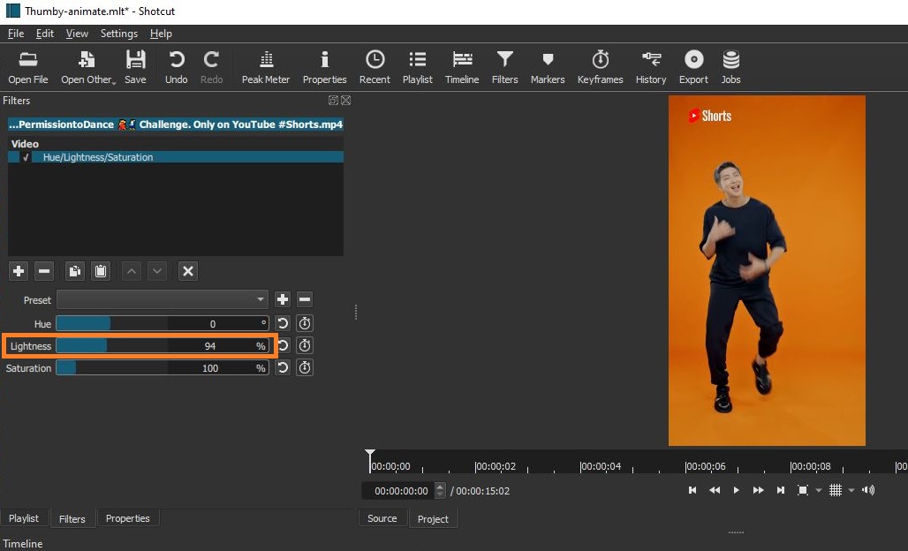Screen dimensions: 908x551
Task: Open the History panel
Action: (x=650, y=67)
